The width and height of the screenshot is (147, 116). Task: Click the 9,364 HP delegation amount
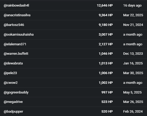(x=106, y=15)
